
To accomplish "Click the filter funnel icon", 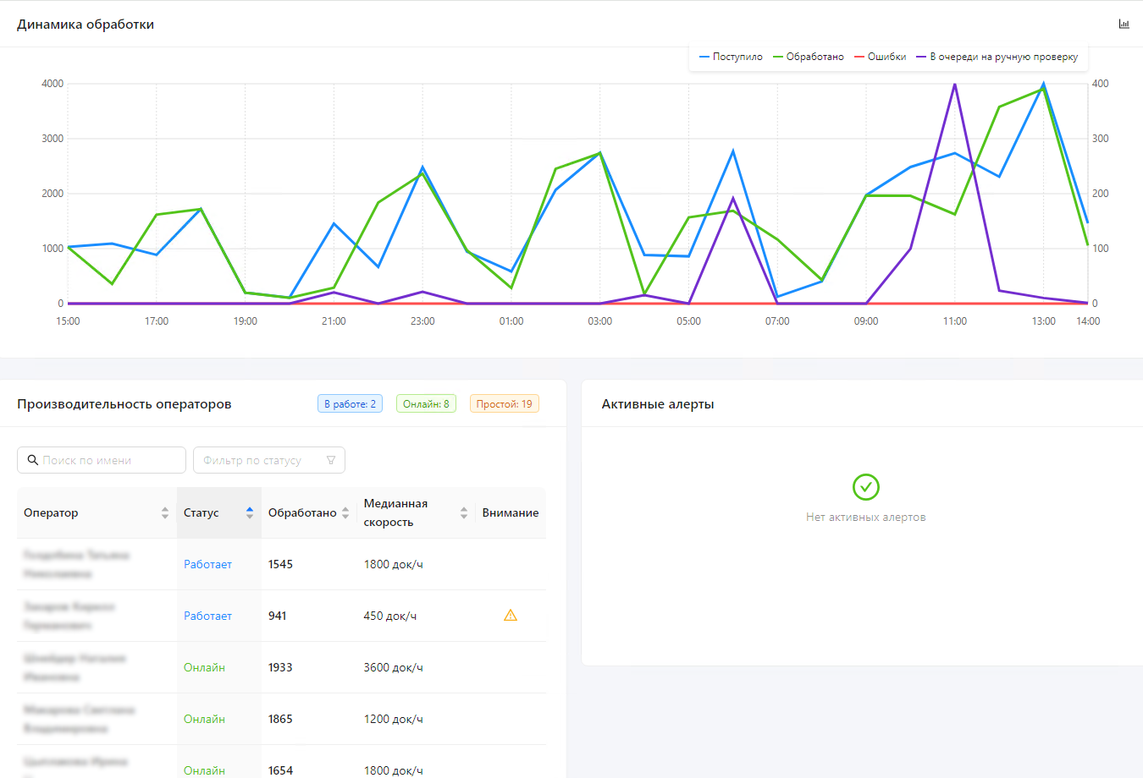I will click(331, 460).
